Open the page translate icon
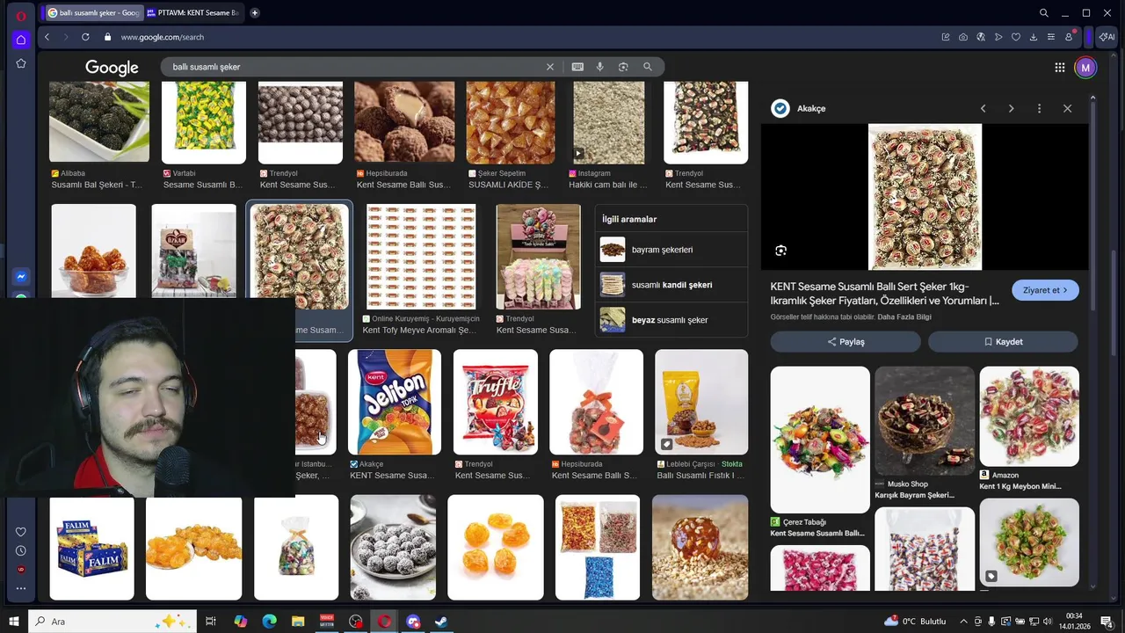Image resolution: width=1125 pixels, height=633 pixels. click(x=981, y=37)
